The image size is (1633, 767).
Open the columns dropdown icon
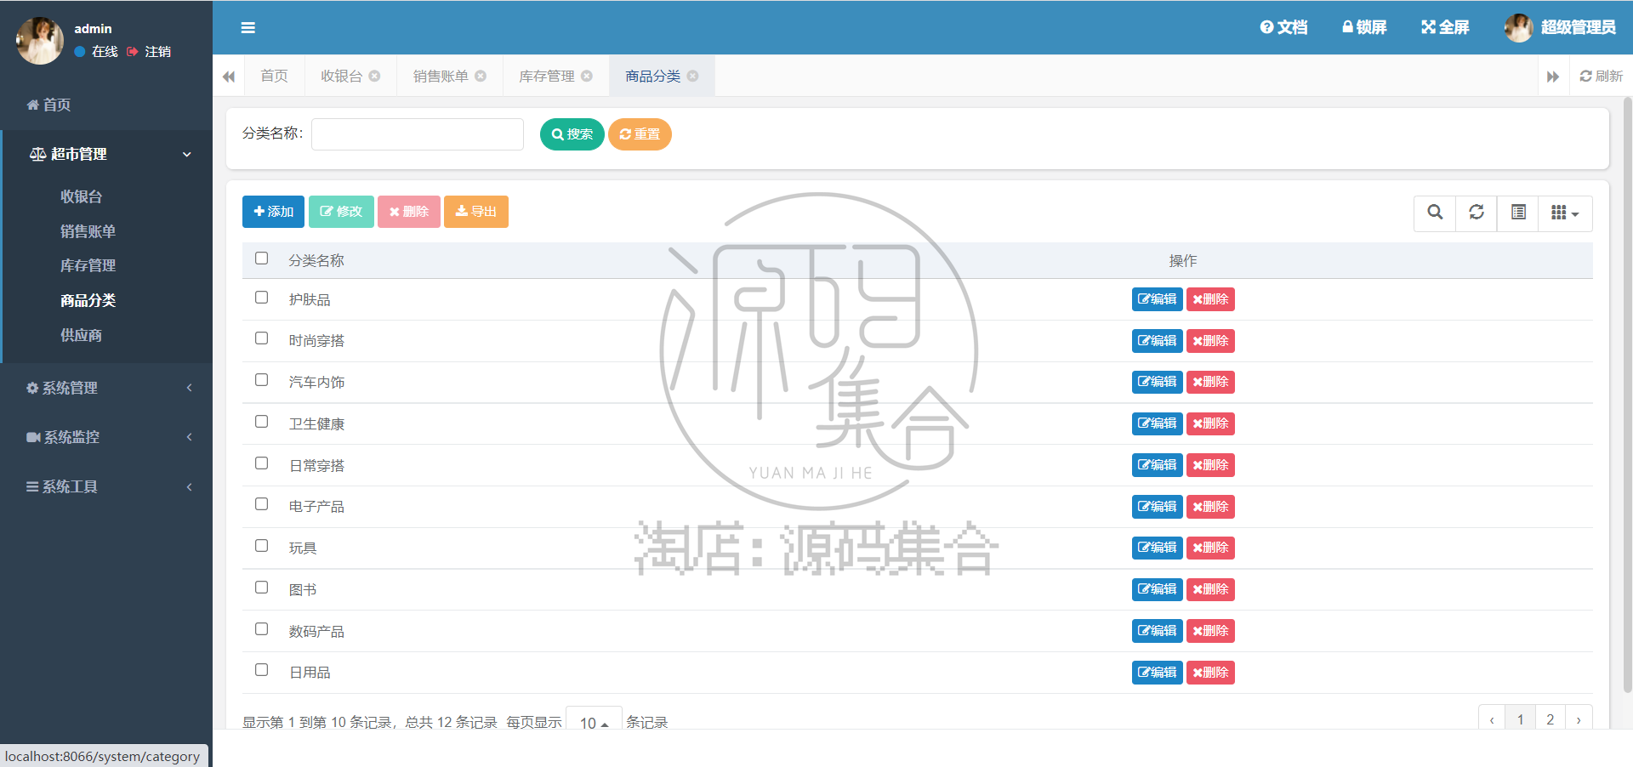click(1565, 213)
